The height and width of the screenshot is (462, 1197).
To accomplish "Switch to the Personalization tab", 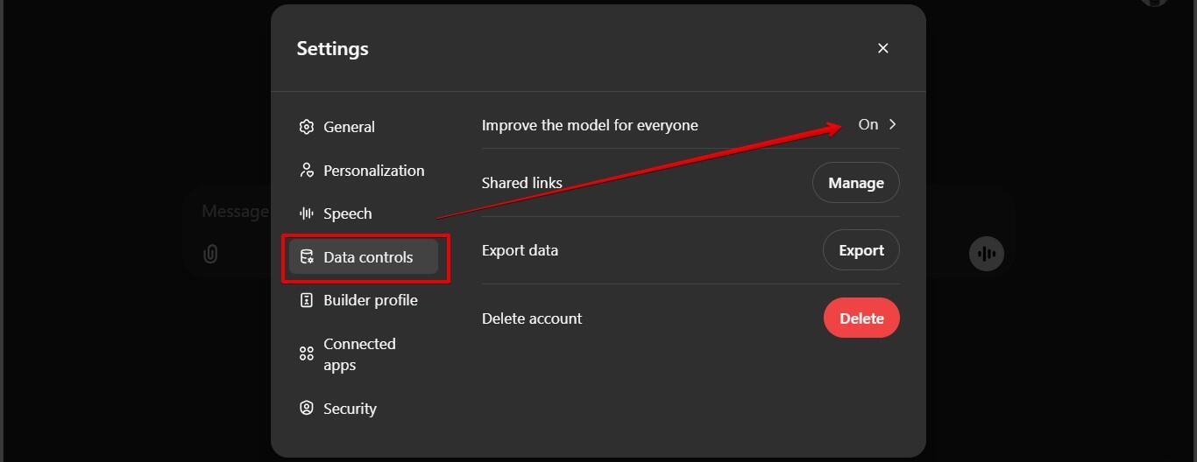I will point(373,171).
